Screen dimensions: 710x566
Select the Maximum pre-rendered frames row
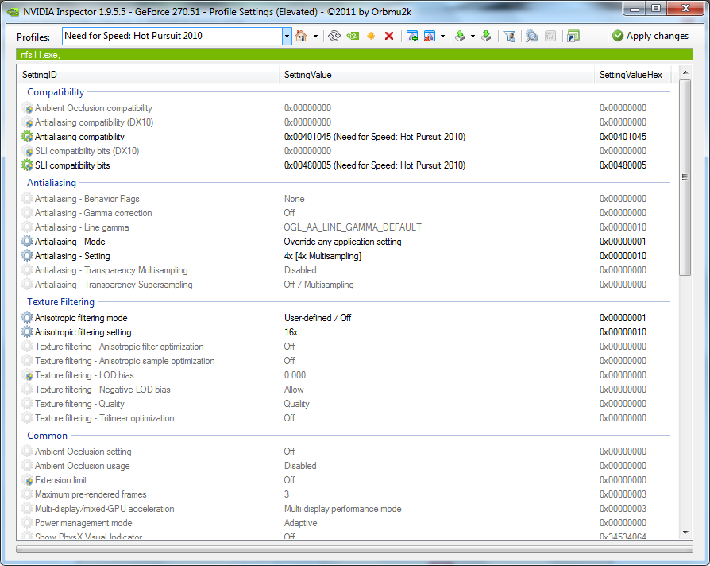pos(344,494)
